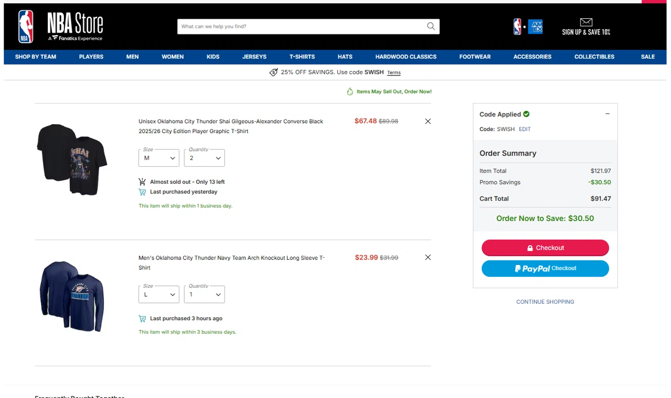671x398 pixels.
Task: Click Continue Shopping link
Action: coord(545,302)
